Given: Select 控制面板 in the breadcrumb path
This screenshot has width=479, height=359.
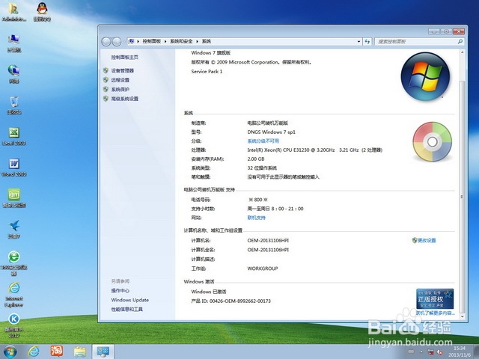Looking at the screenshot, I should [151, 41].
